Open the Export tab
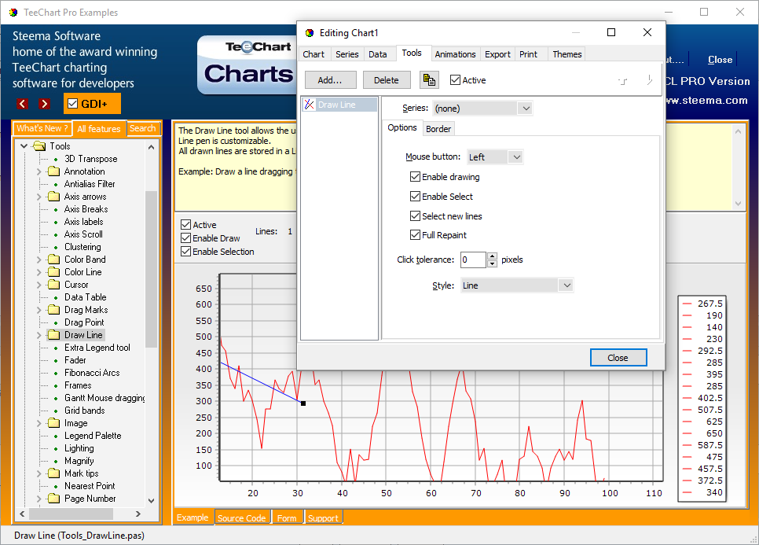This screenshot has width=759, height=545. (x=497, y=54)
